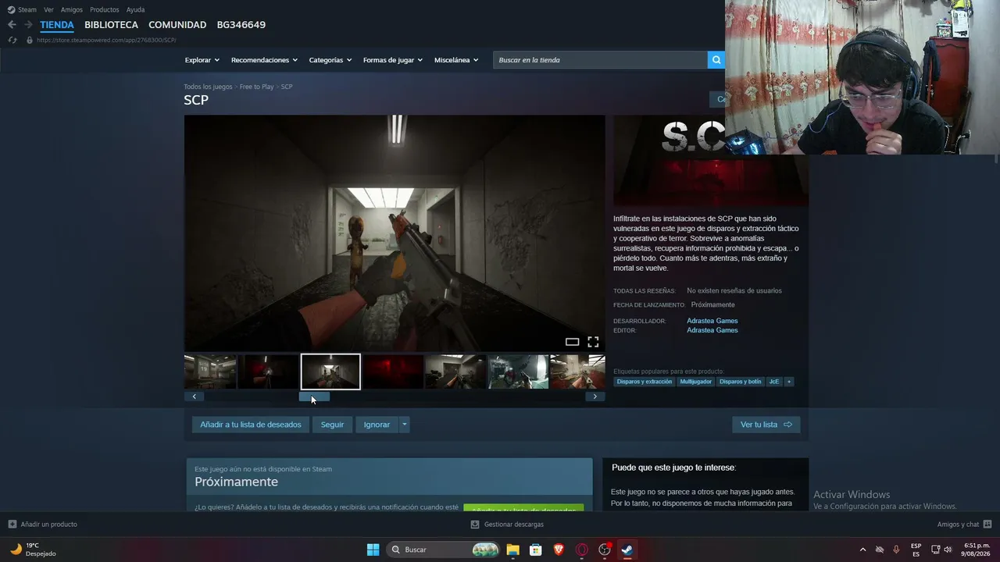Screen dimensions: 1000x562
Task: Click the plus button to add a tag
Action: [x=789, y=382]
